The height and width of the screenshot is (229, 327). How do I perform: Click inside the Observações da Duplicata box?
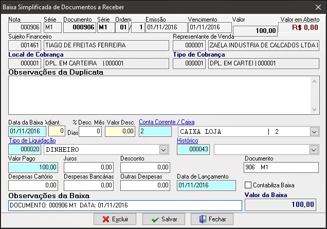(x=159, y=95)
